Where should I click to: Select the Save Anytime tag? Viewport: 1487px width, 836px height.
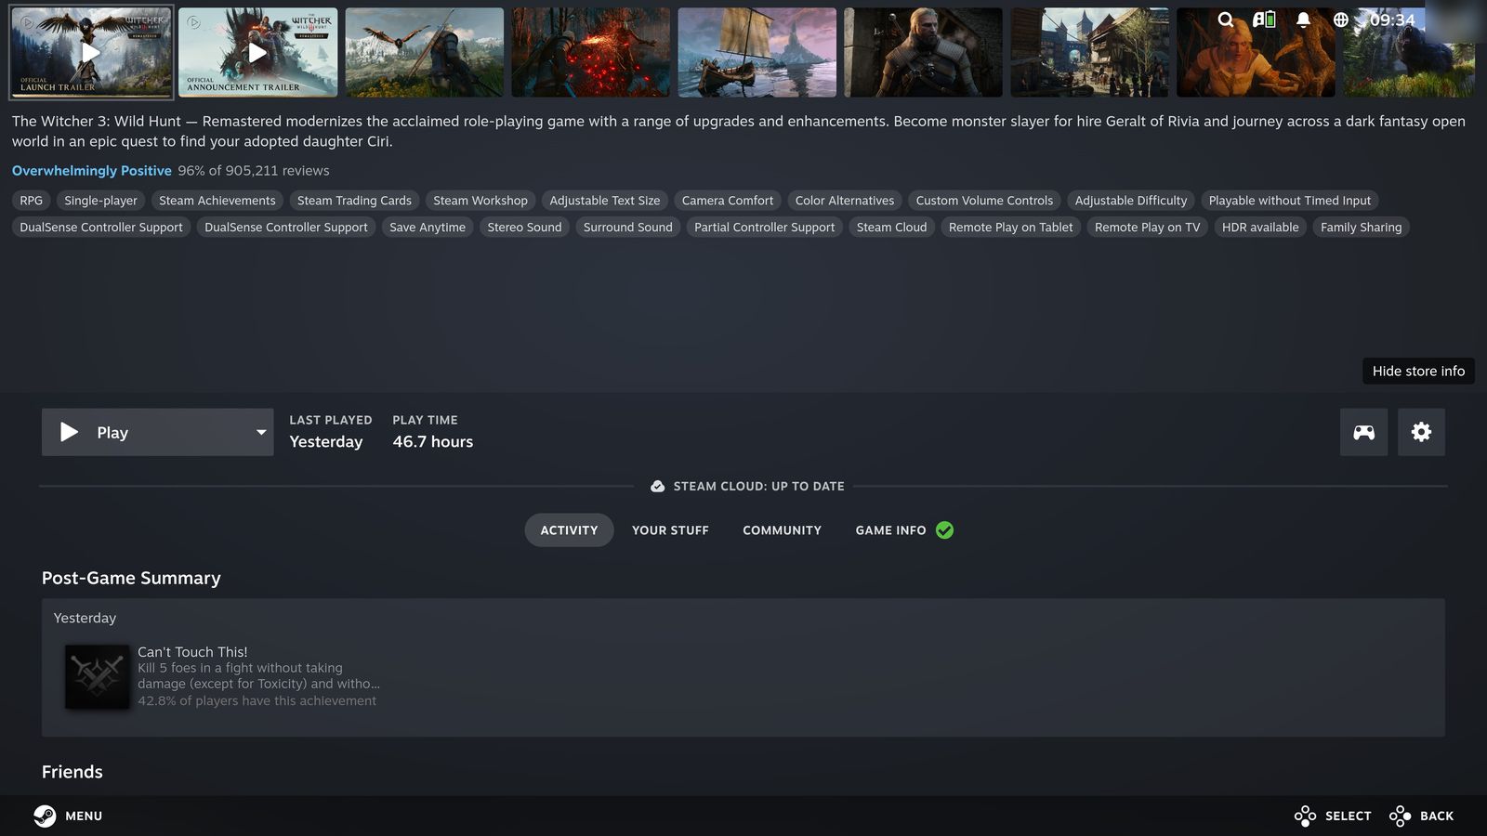point(427,228)
